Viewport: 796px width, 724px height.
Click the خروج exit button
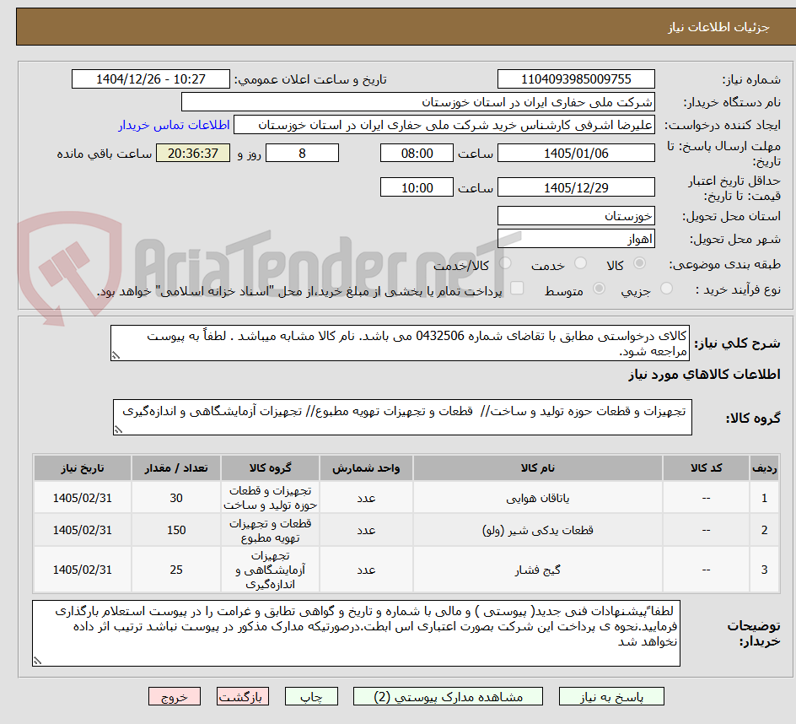coord(174,696)
